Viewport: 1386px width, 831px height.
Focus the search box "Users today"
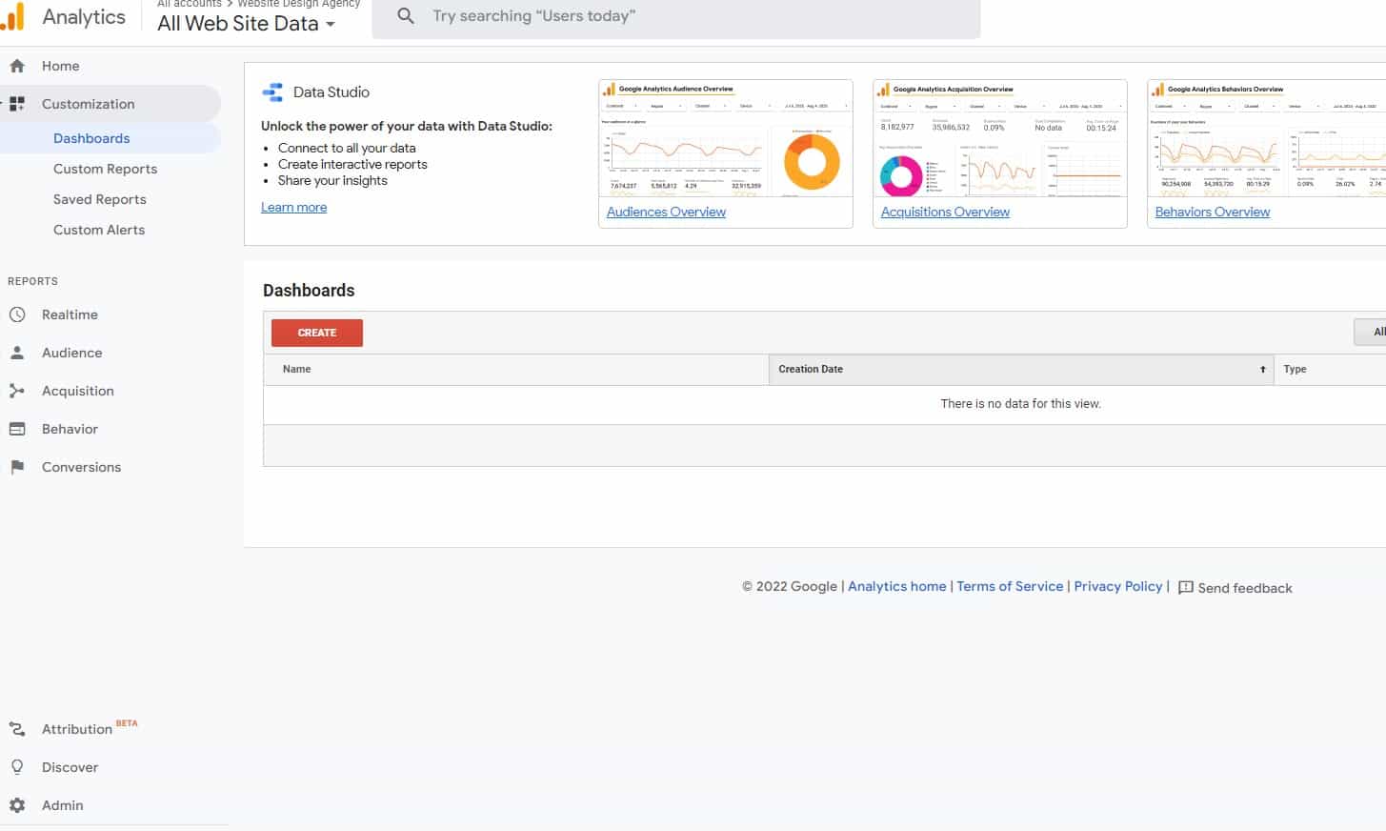click(676, 17)
